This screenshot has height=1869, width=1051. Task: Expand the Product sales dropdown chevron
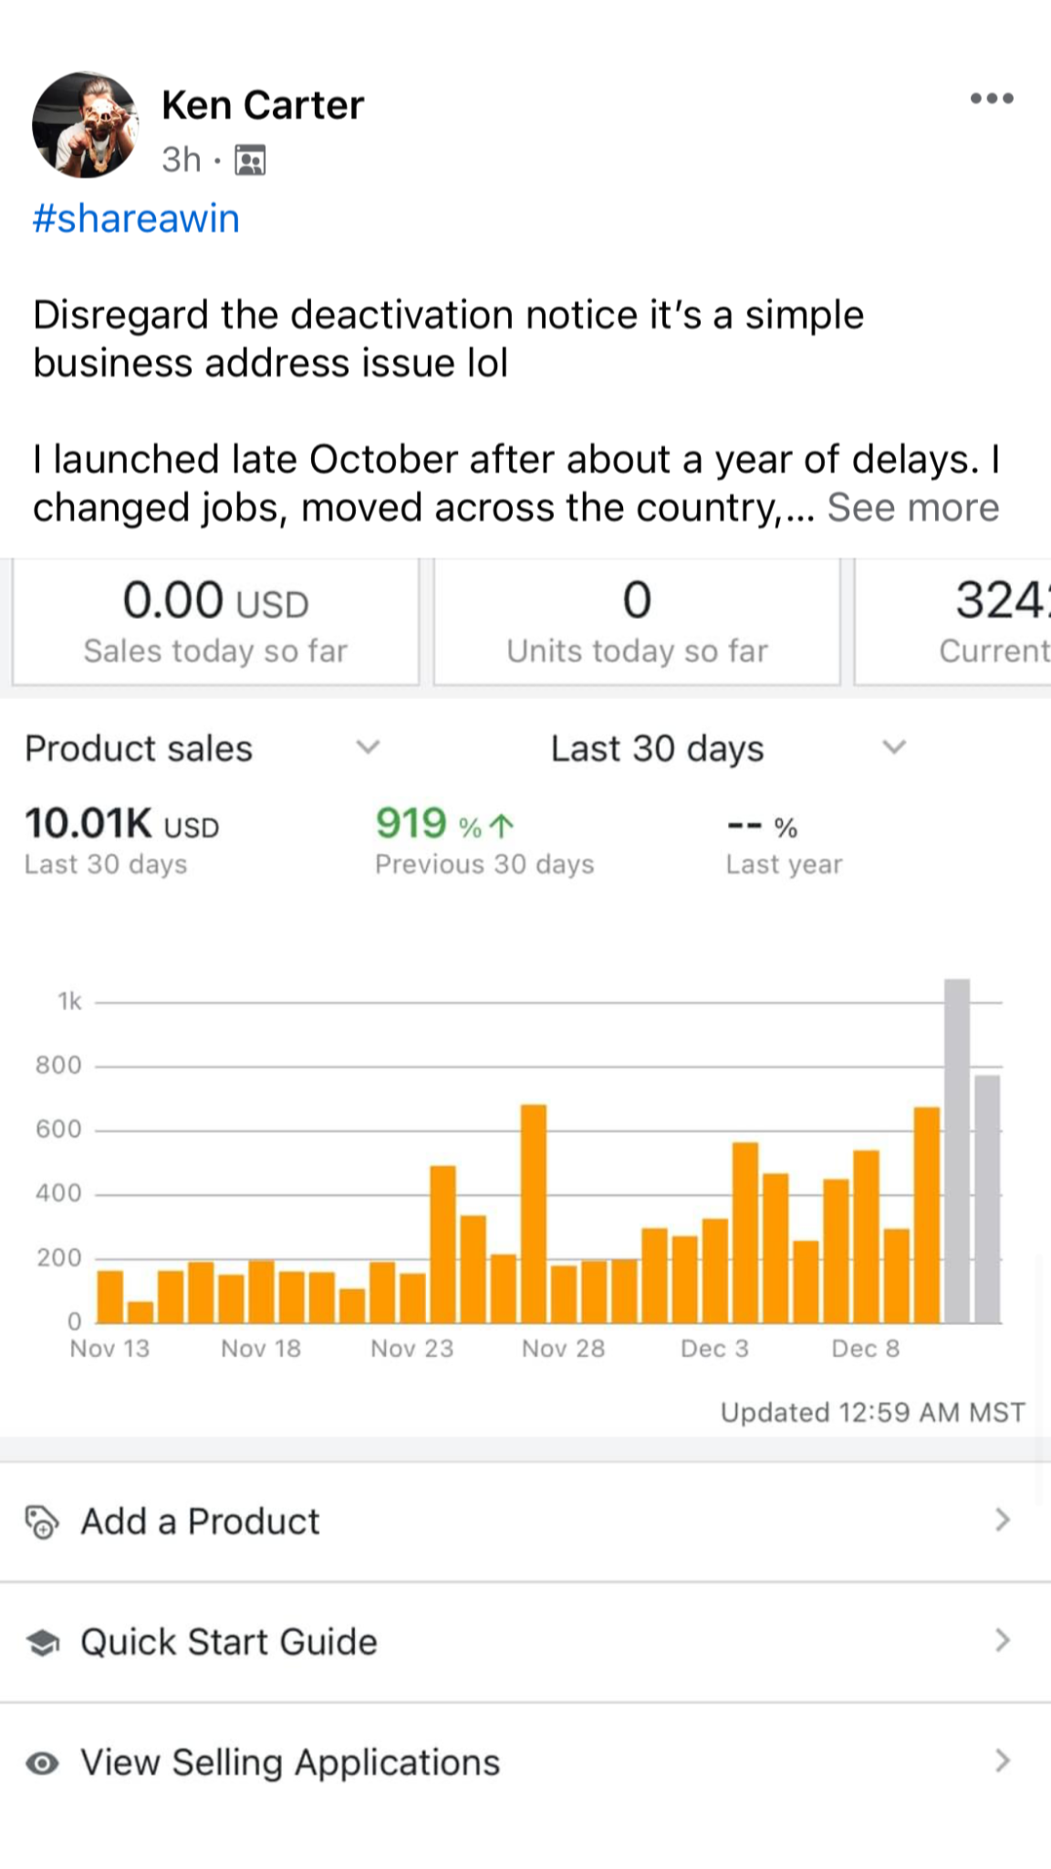368,747
